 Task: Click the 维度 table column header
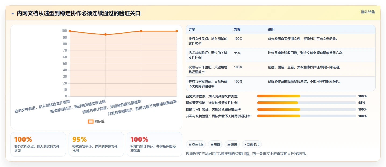(192, 29)
